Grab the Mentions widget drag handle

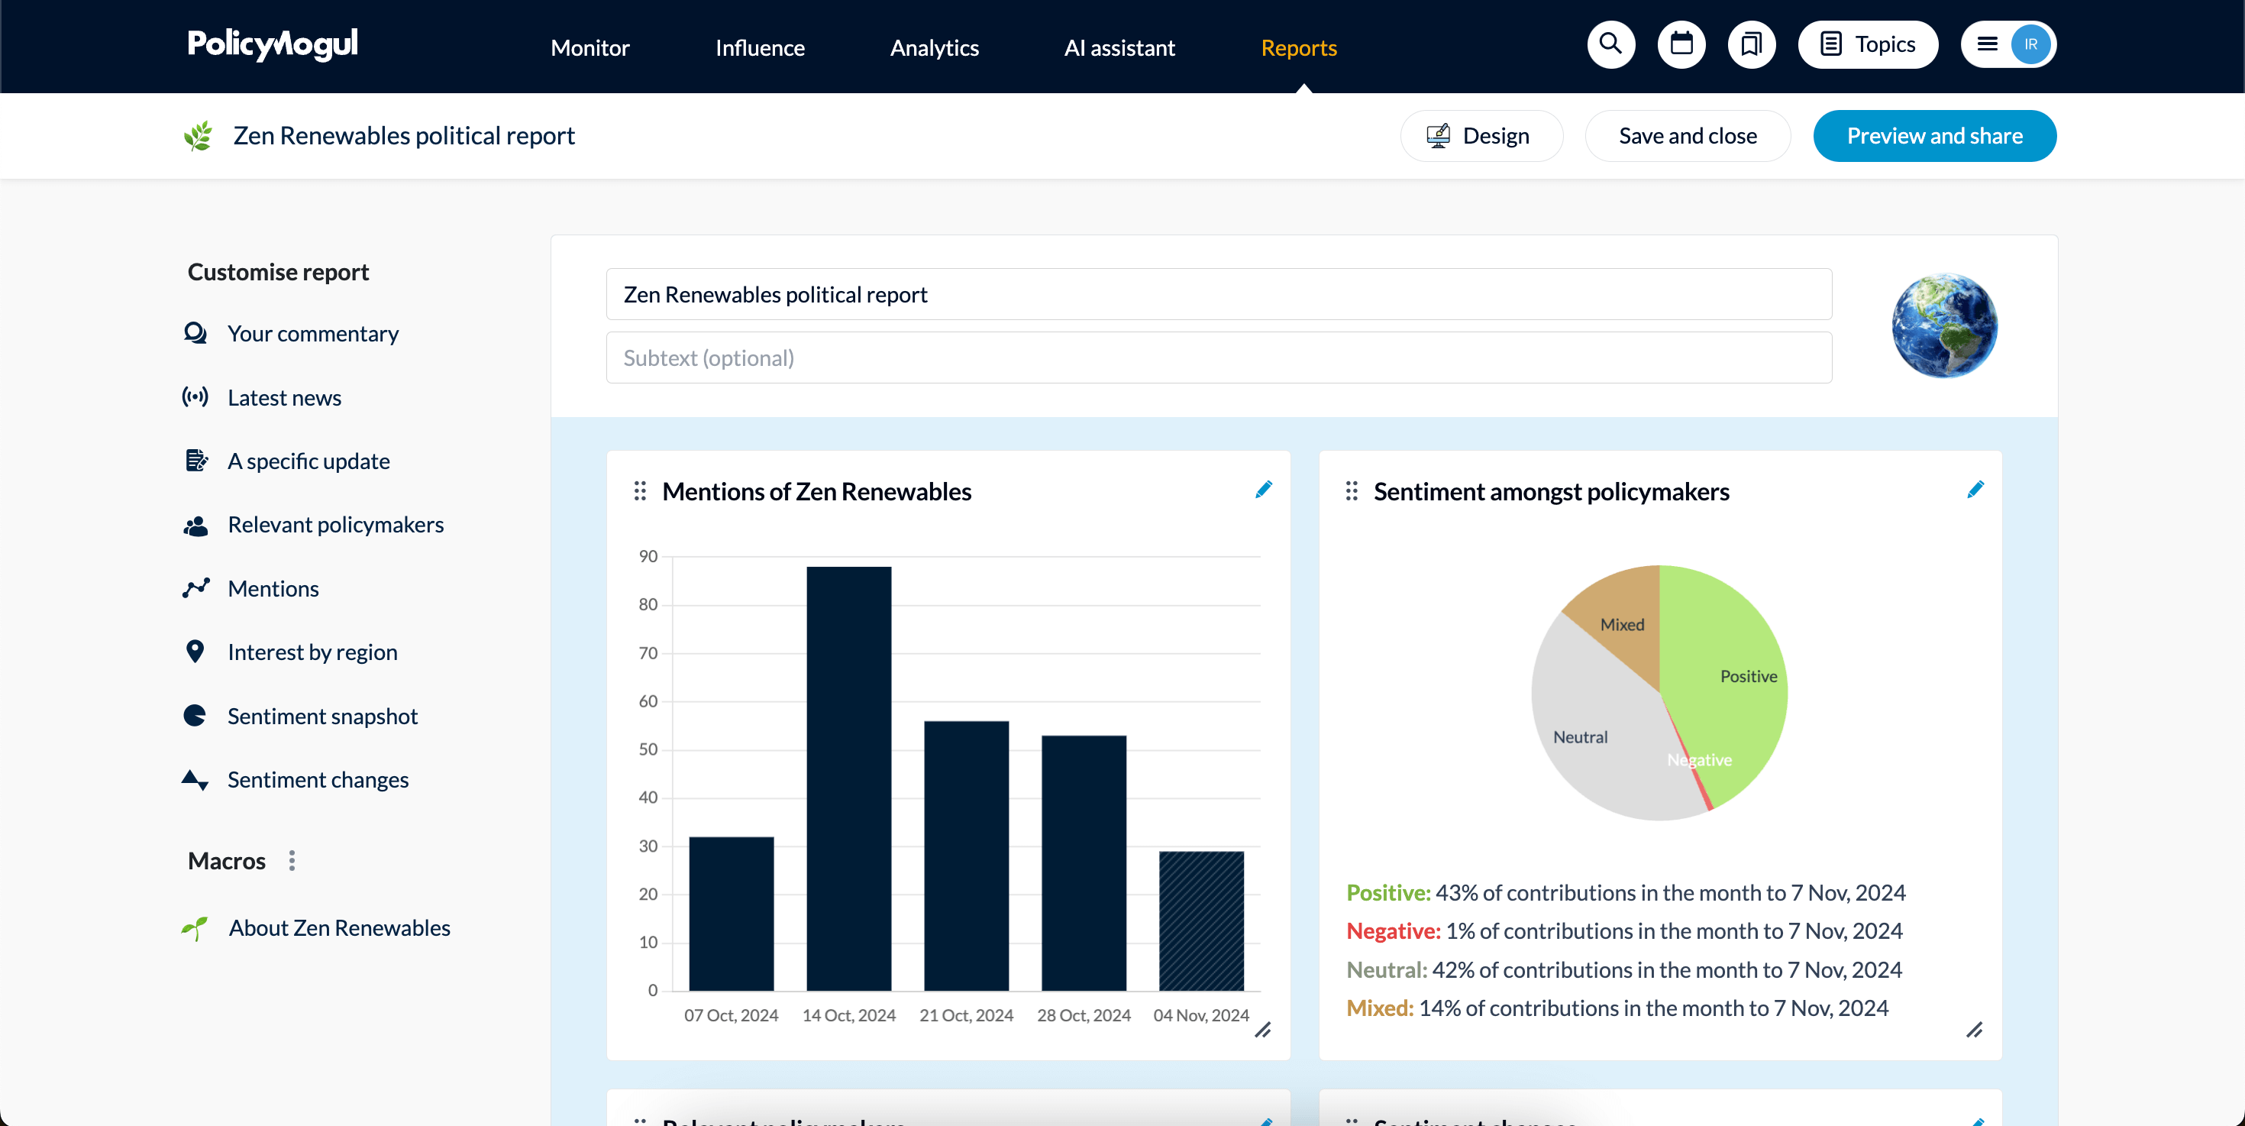click(x=640, y=491)
